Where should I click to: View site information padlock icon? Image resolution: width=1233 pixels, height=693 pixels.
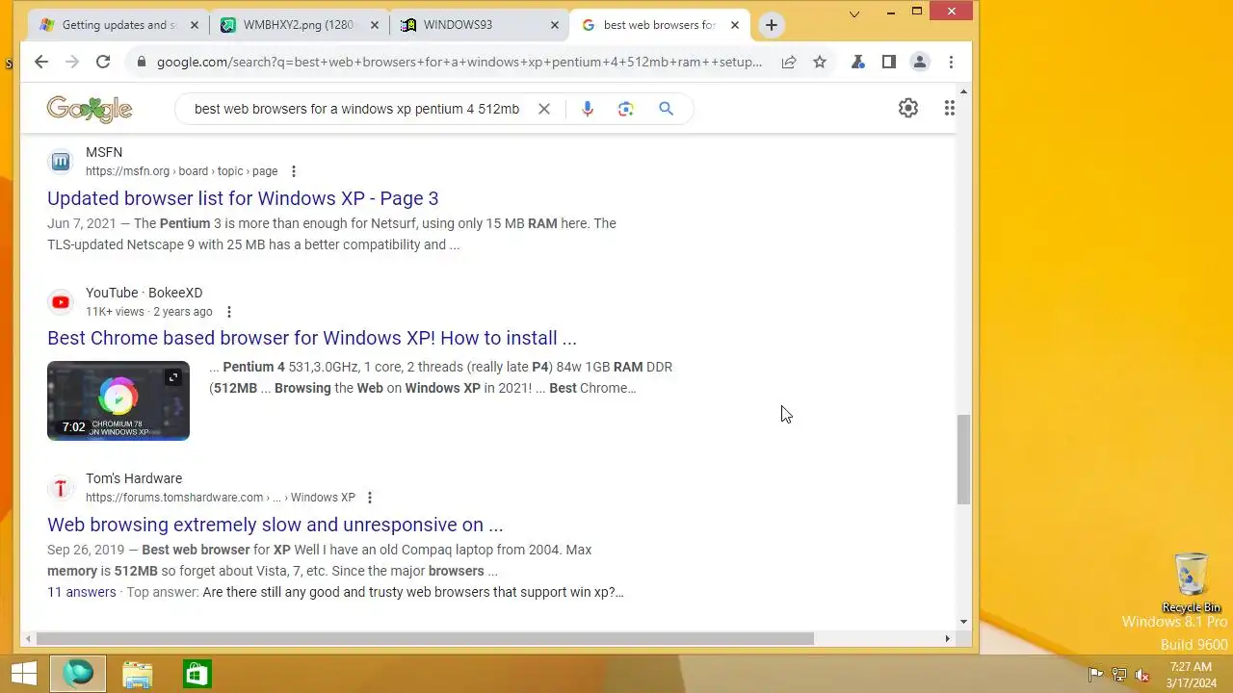[x=142, y=62]
